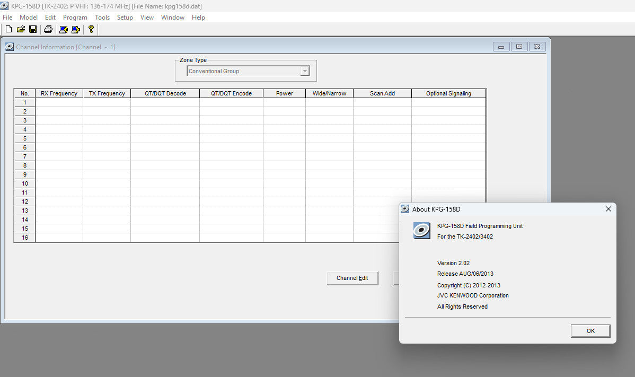
Task: Click the About KPG-158D title bar icon
Action: coord(404,209)
